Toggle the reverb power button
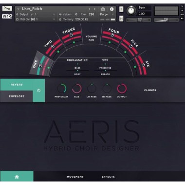The width and height of the screenshot is (185, 185). [38, 91]
